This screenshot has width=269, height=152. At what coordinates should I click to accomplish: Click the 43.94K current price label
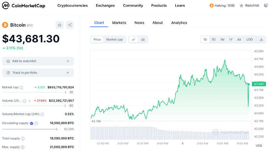259,84
